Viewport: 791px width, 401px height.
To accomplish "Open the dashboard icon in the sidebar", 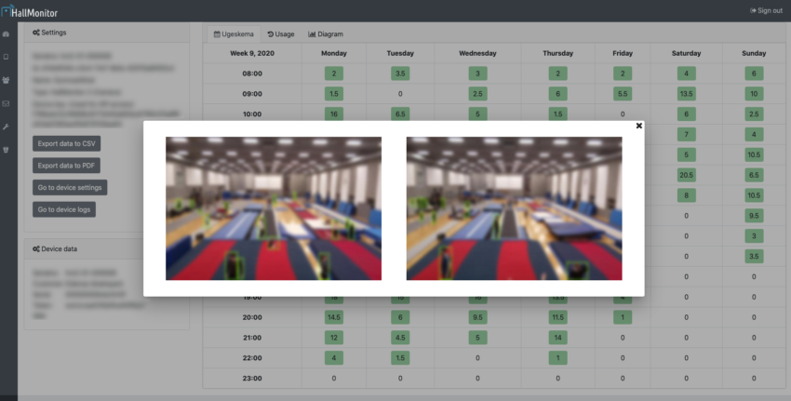I will (7, 34).
